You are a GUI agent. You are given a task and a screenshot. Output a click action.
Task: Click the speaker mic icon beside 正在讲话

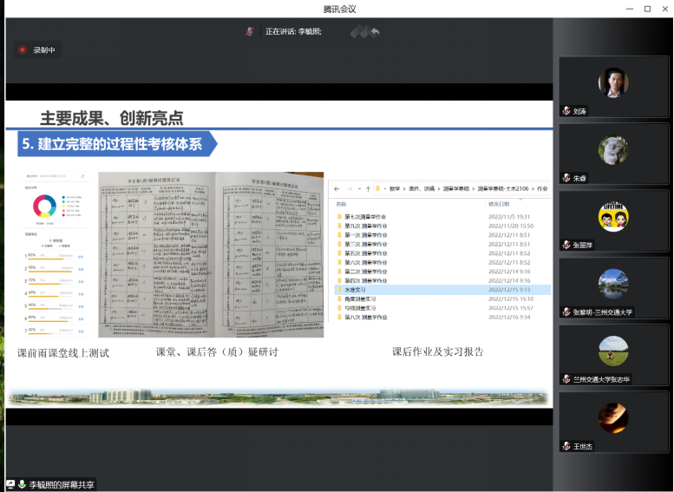[x=250, y=31]
